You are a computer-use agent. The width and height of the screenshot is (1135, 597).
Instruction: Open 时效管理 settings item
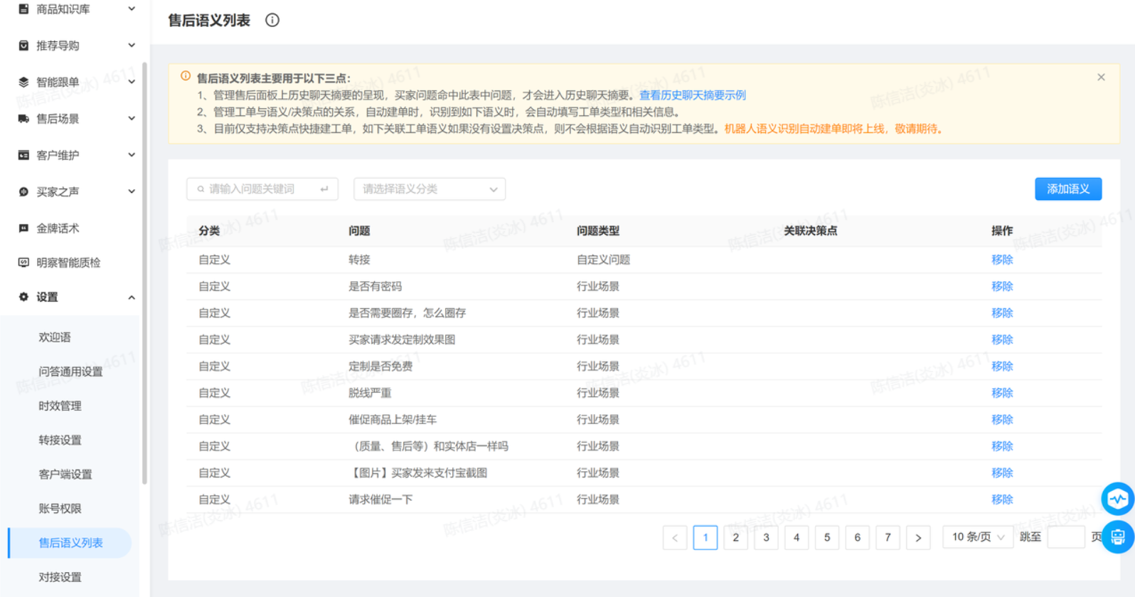pyautogui.click(x=60, y=406)
